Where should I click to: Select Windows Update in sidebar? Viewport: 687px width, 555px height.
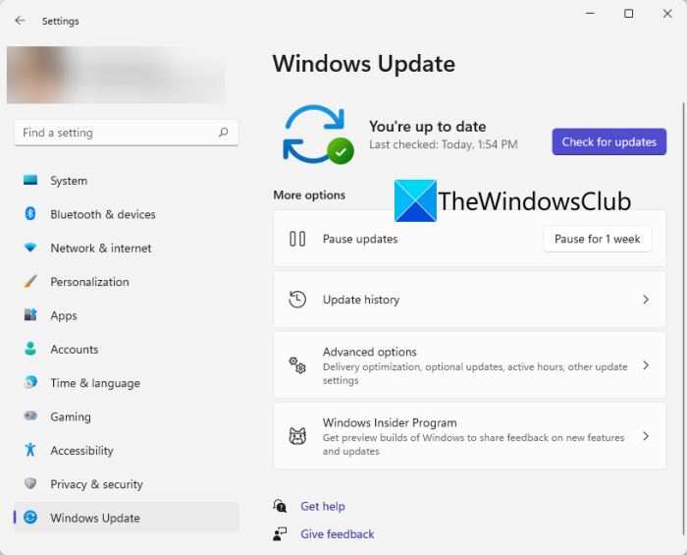tap(127, 518)
